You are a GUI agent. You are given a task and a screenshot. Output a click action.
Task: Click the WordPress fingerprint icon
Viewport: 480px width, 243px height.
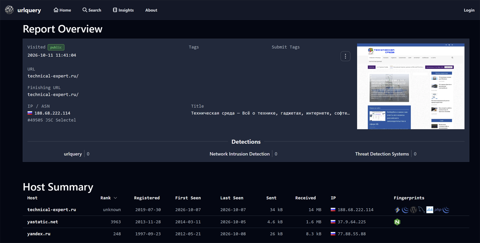[x=413, y=210]
